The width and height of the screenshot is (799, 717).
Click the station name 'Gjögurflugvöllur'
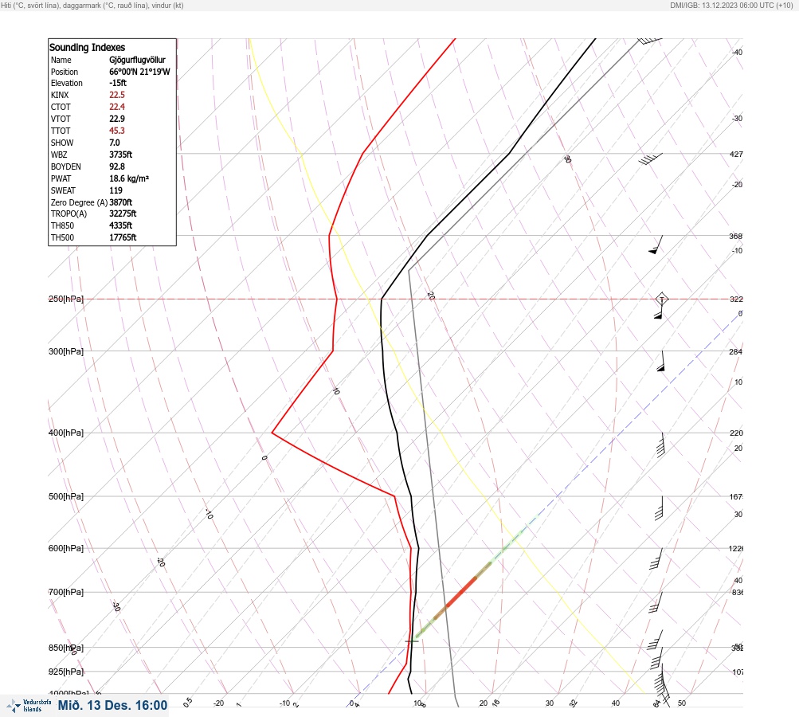pyautogui.click(x=137, y=60)
